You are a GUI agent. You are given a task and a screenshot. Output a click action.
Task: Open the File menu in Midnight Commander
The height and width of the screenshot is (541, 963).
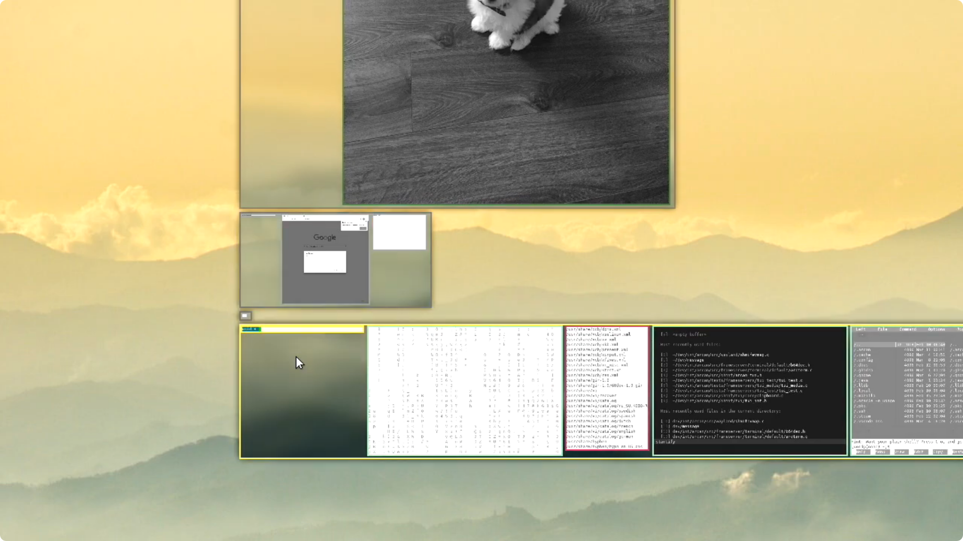(x=882, y=329)
